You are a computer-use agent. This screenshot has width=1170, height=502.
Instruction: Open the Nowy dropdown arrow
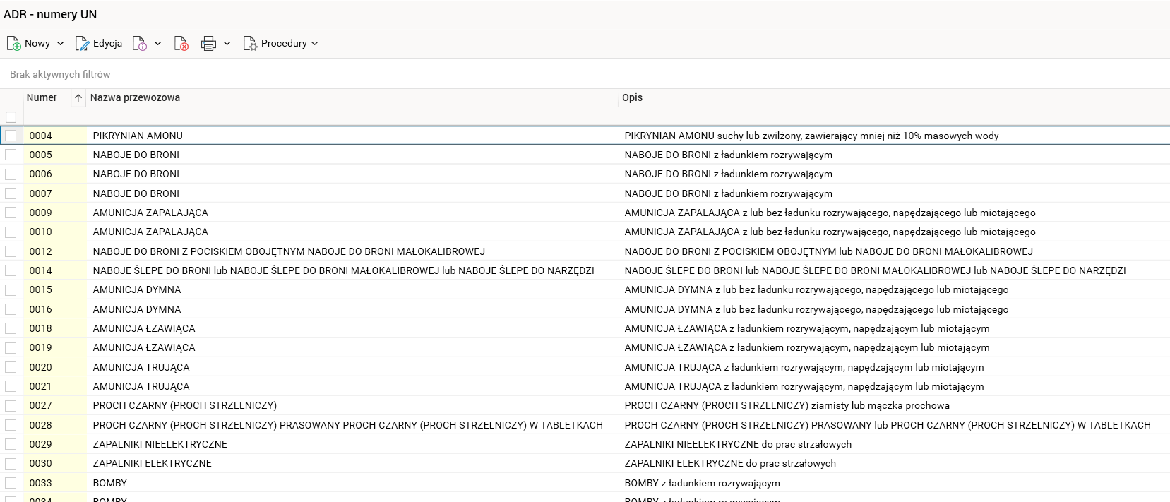pos(61,44)
